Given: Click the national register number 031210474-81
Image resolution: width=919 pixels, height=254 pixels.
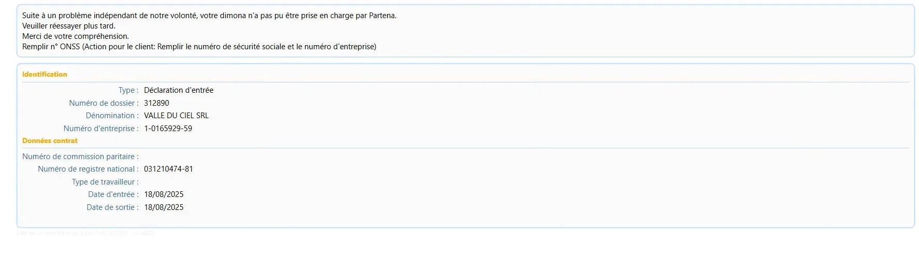Looking at the screenshot, I should pyautogui.click(x=168, y=169).
